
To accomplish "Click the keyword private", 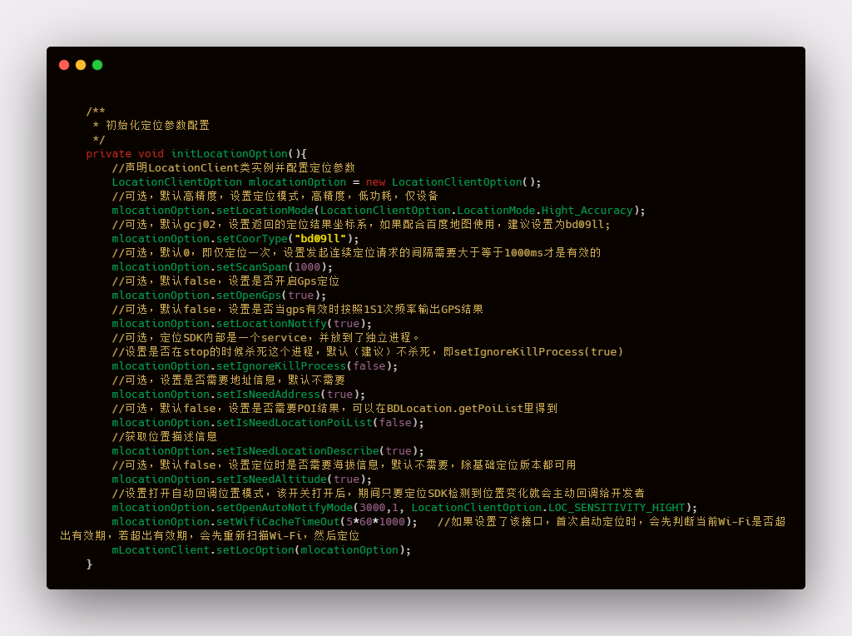I will 109,154.
